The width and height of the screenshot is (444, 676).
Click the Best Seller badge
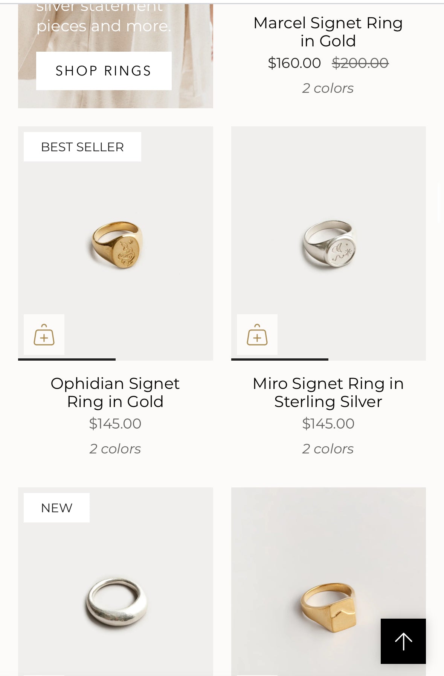tap(82, 147)
